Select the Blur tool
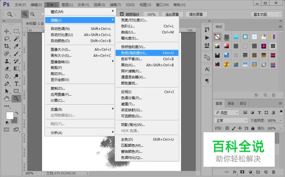The image size is (285, 177). (7, 76)
